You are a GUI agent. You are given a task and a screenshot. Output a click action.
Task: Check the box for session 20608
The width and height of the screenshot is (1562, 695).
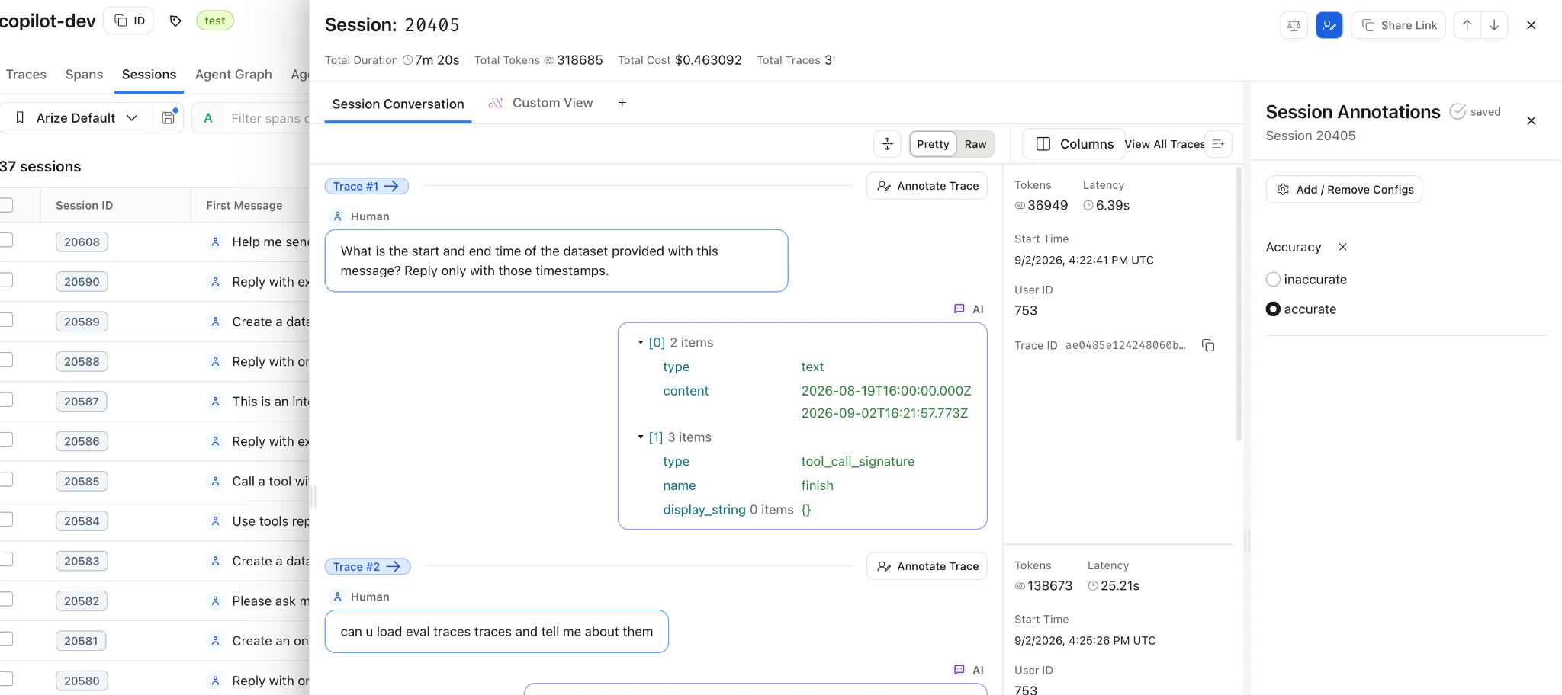pyautogui.click(x=5, y=241)
